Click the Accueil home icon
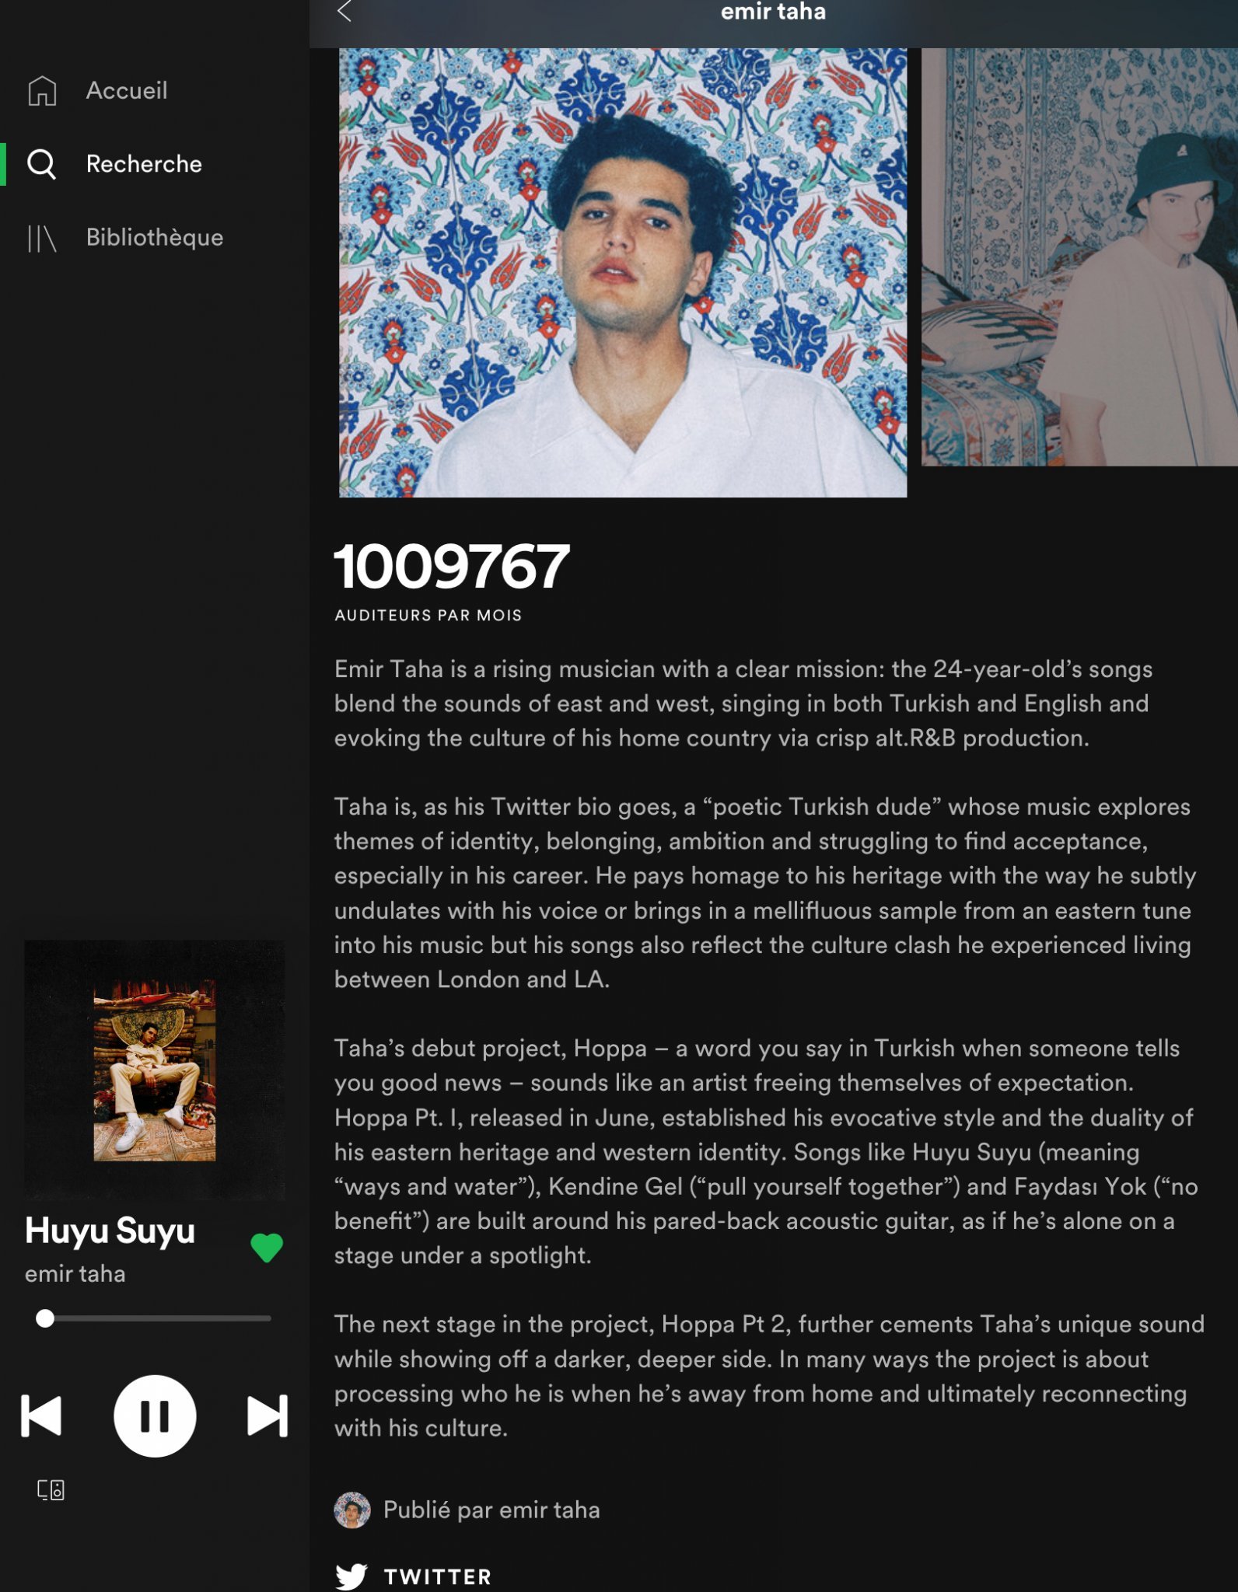 tap(42, 90)
